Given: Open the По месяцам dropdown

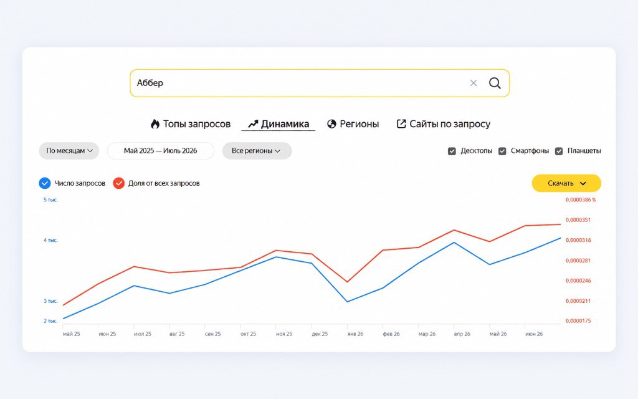Looking at the screenshot, I should [x=69, y=151].
